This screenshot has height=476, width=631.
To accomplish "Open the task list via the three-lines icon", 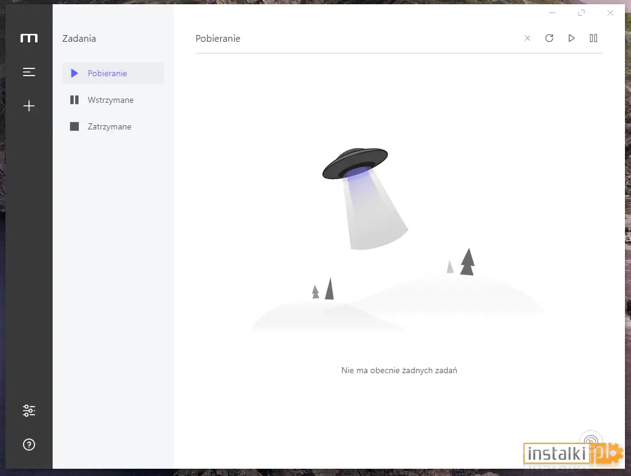I will [x=29, y=72].
